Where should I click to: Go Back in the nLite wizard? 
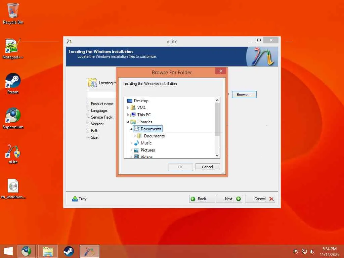coord(202,199)
